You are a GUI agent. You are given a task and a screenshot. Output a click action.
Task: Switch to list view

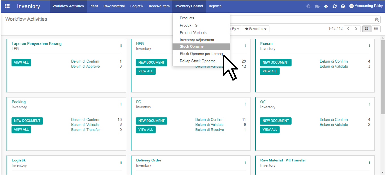point(376,29)
